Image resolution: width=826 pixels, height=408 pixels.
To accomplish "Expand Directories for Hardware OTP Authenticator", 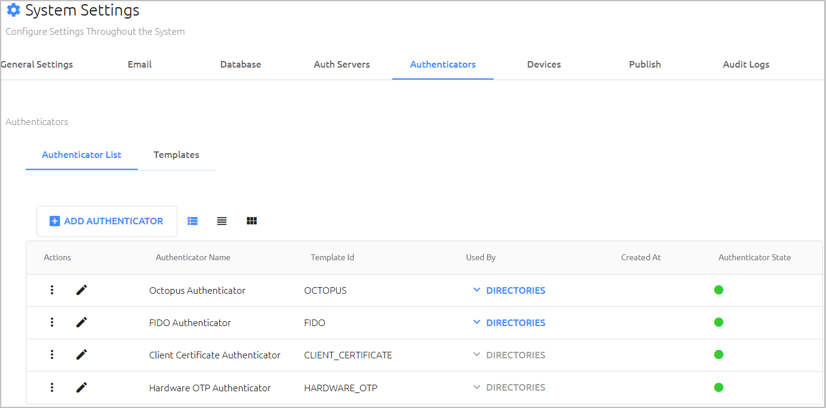I will (x=509, y=388).
